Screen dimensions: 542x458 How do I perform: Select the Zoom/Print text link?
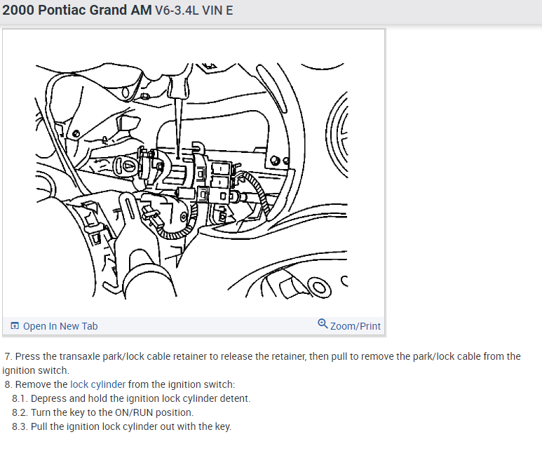pyautogui.click(x=355, y=326)
